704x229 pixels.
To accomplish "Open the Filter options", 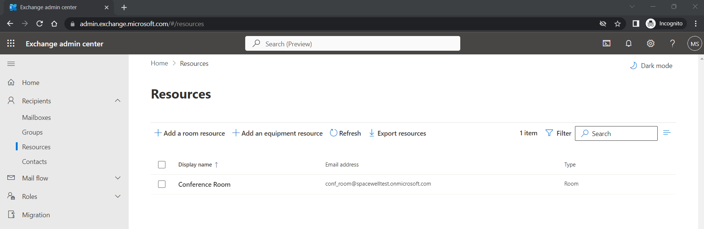I will [558, 133].
